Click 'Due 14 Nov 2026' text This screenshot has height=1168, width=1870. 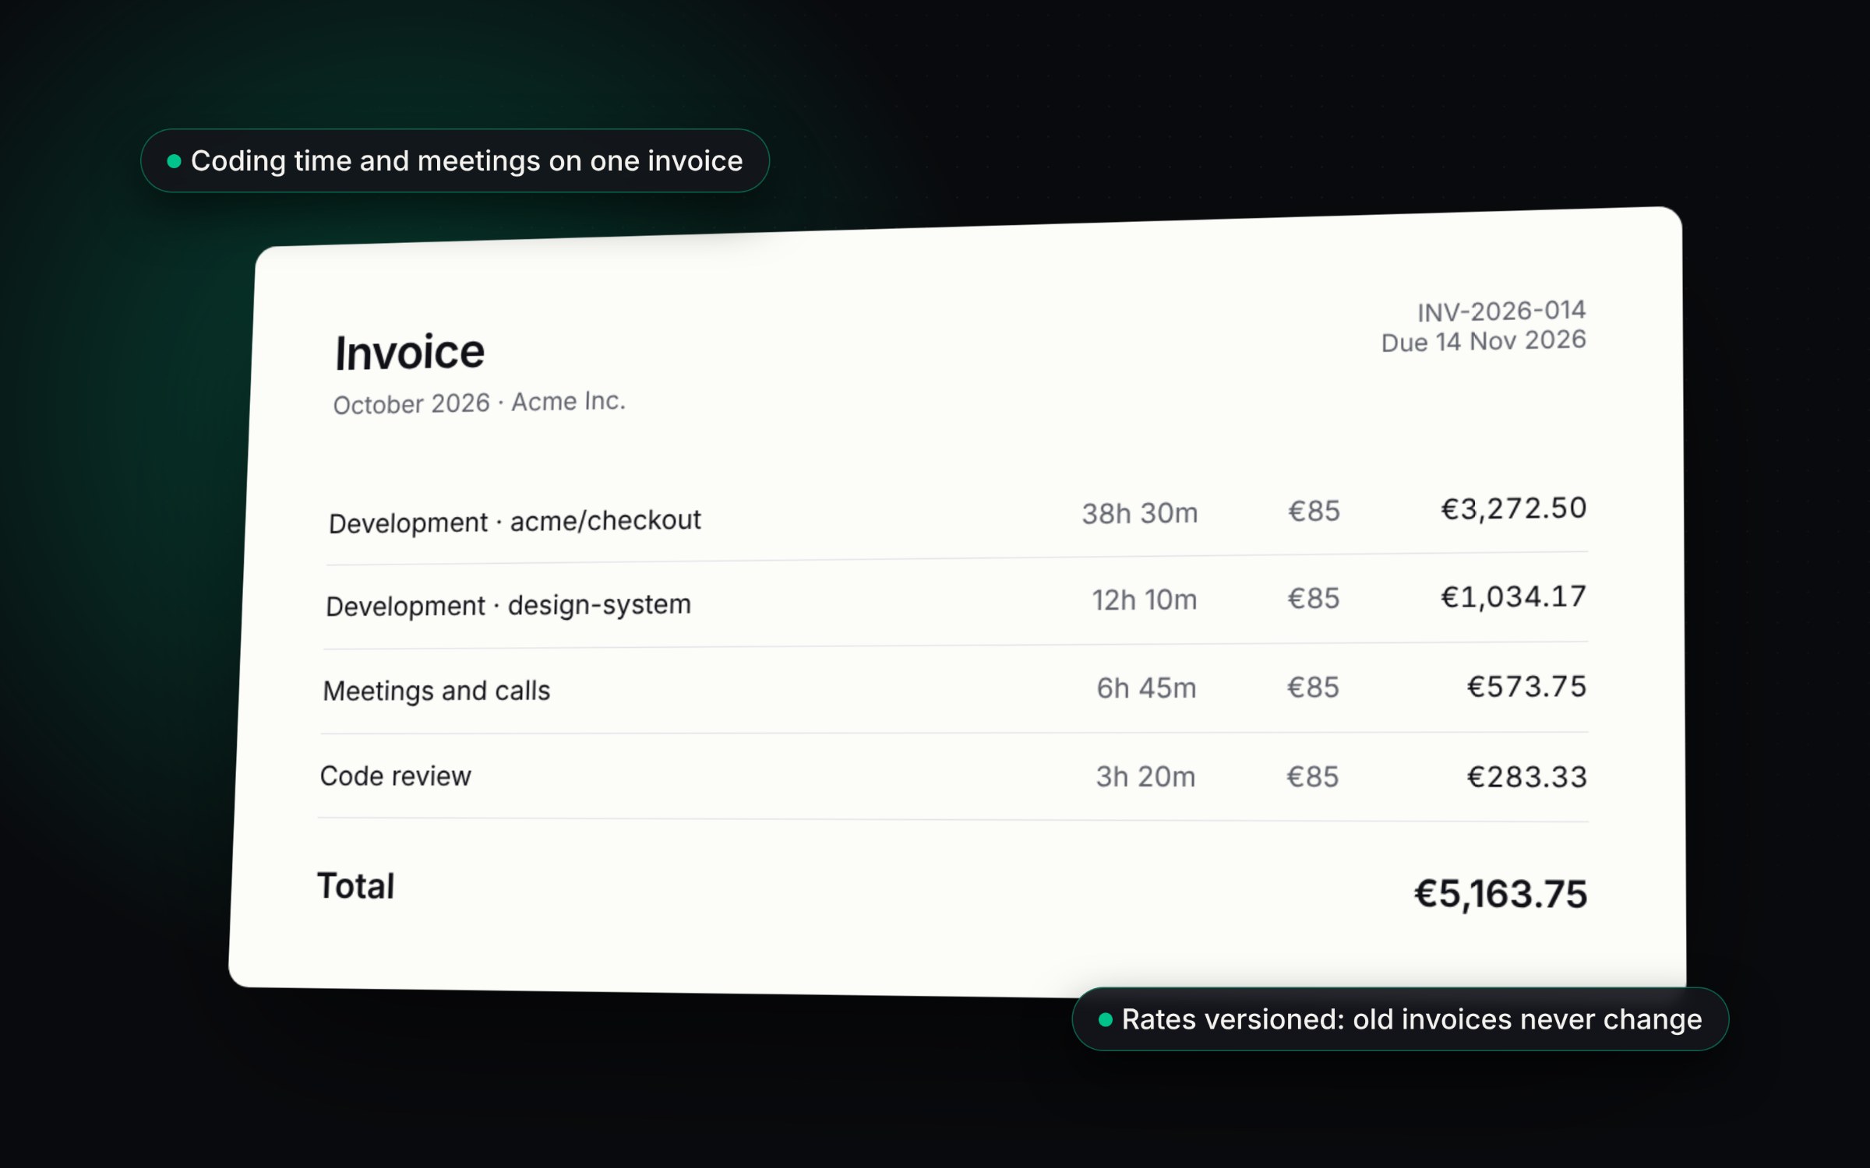1484,341
